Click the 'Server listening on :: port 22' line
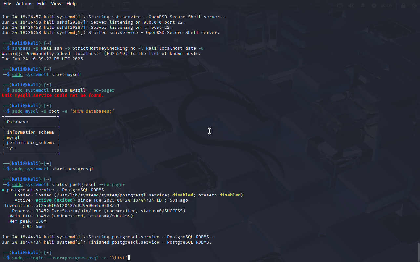 [x=87, y=27]
